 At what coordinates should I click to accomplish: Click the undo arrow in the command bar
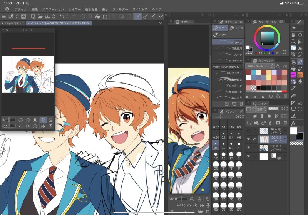[62, 17]
